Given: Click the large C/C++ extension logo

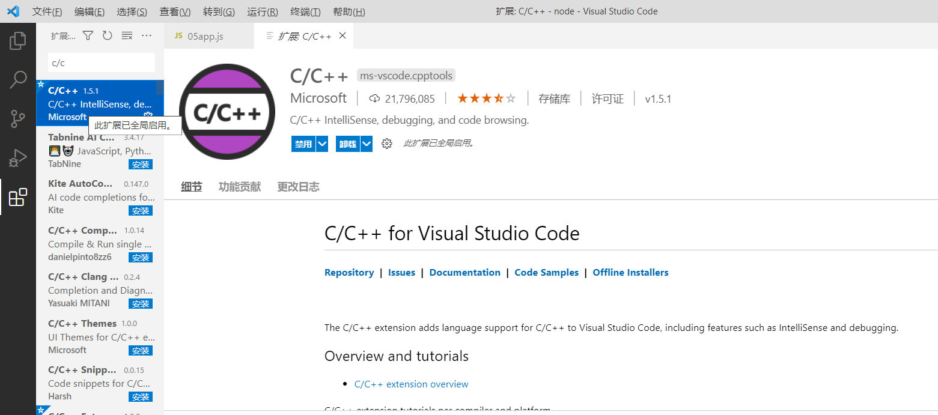Looking at the screenshot, I should tap(227, 112).
